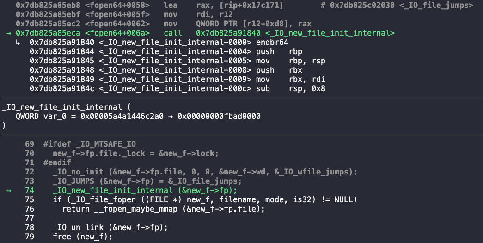
Task: Click the QWORD var_0 argument line
Action: (138, 116)
